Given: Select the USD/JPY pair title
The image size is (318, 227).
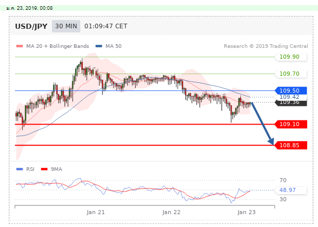Looking at the screenshot, I should [31, 26].
